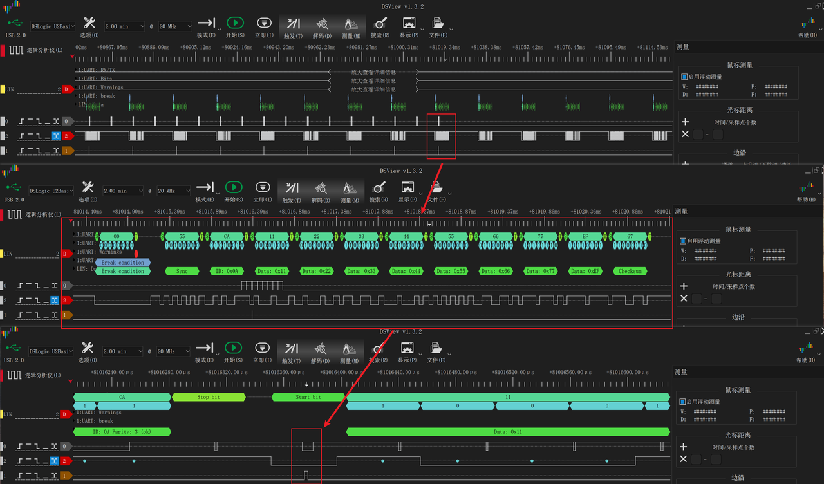Add a cursor with the plus icon in the top window
Image resolution: width=824 pixels, height=484 pixels.
coord(685,122)
